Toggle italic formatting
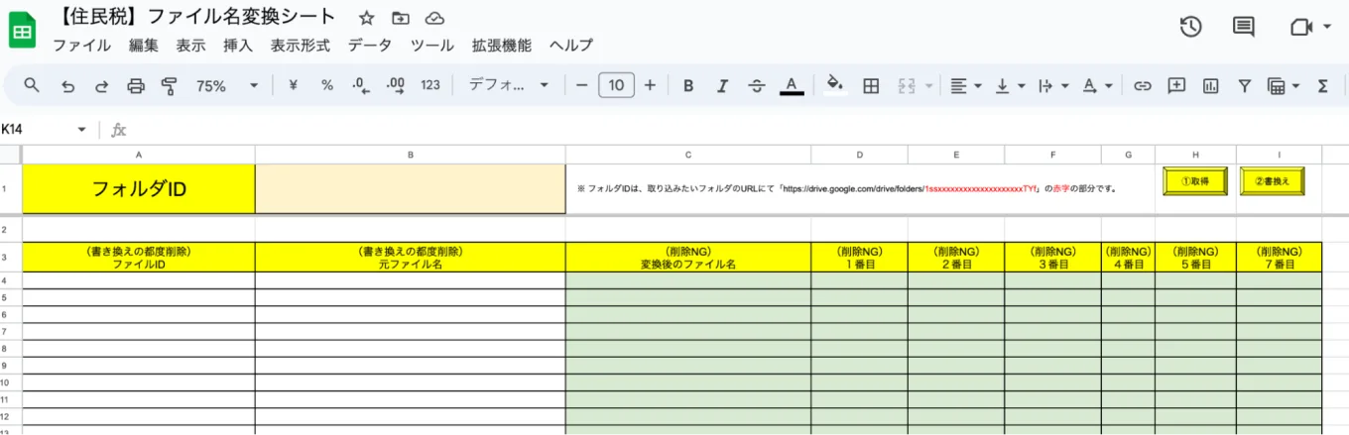The width and height of the screenshot is (1349, 435). click(722, 86)
